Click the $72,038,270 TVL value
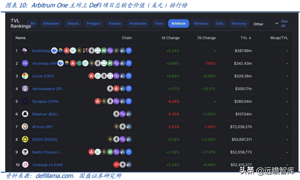Screen dimensions: 300x180 coord(241,127)
